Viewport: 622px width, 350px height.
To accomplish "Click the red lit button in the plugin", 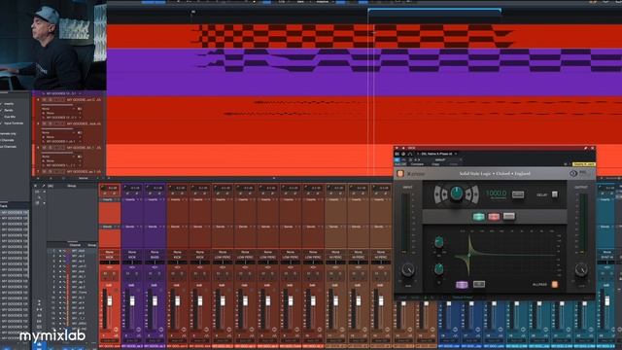I will pyautogui.click(x=494, y=216).
